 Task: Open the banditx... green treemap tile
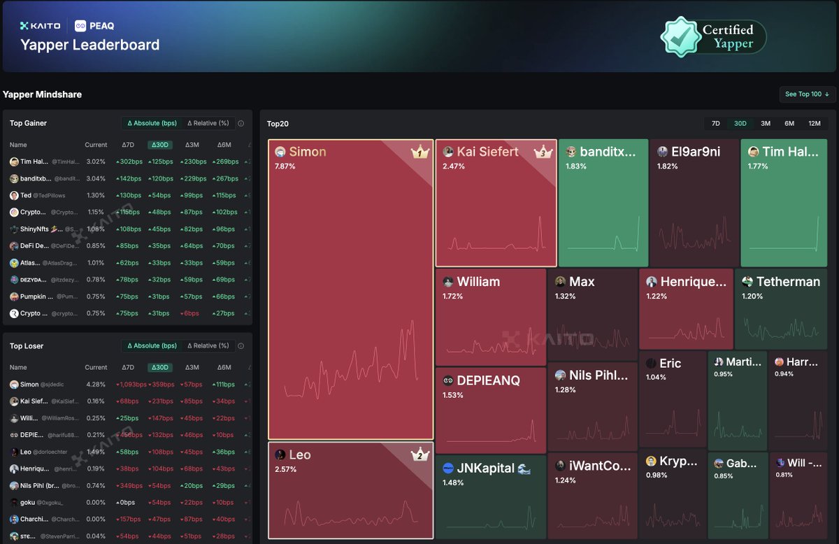click(603, 203)
